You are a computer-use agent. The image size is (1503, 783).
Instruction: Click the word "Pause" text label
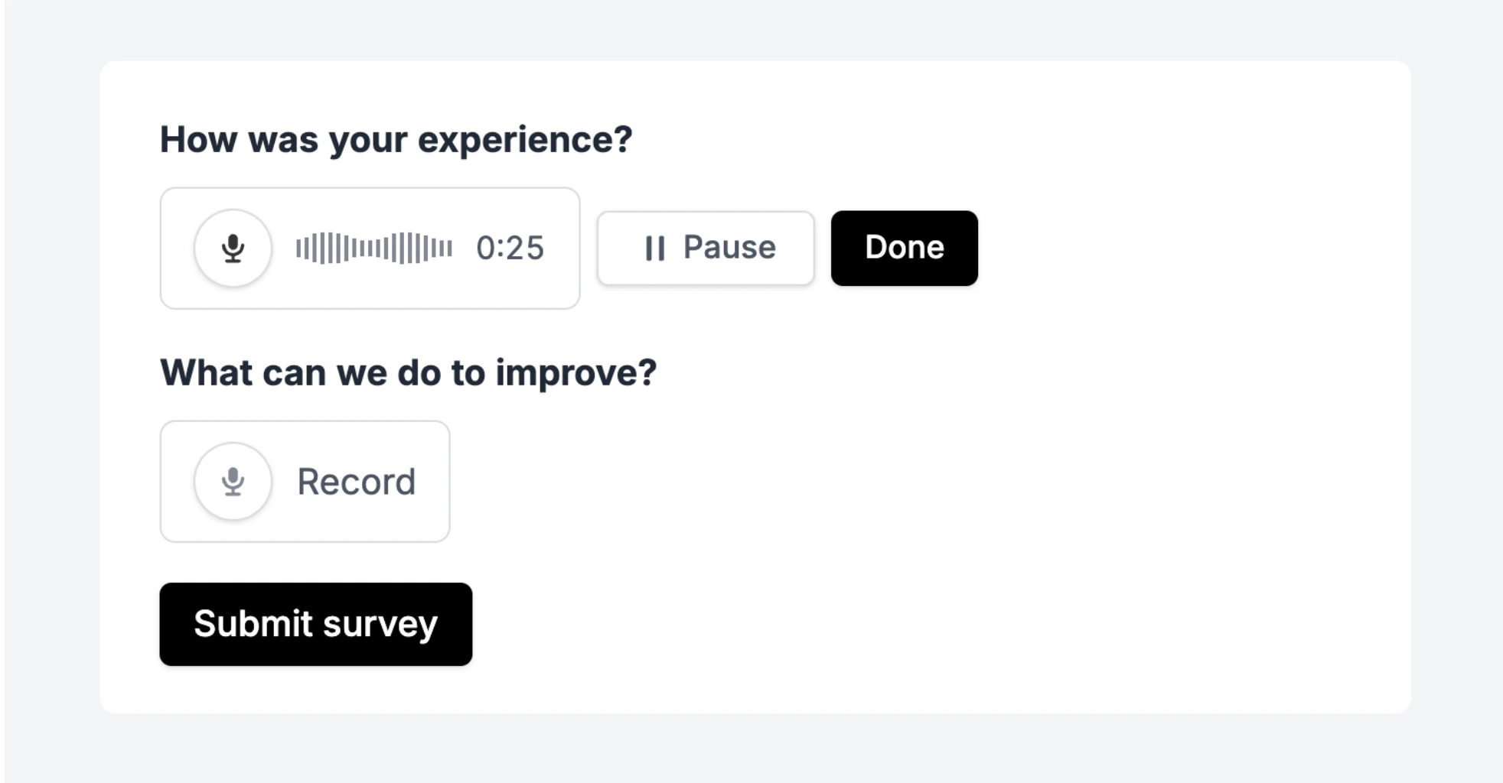(729, 248)
